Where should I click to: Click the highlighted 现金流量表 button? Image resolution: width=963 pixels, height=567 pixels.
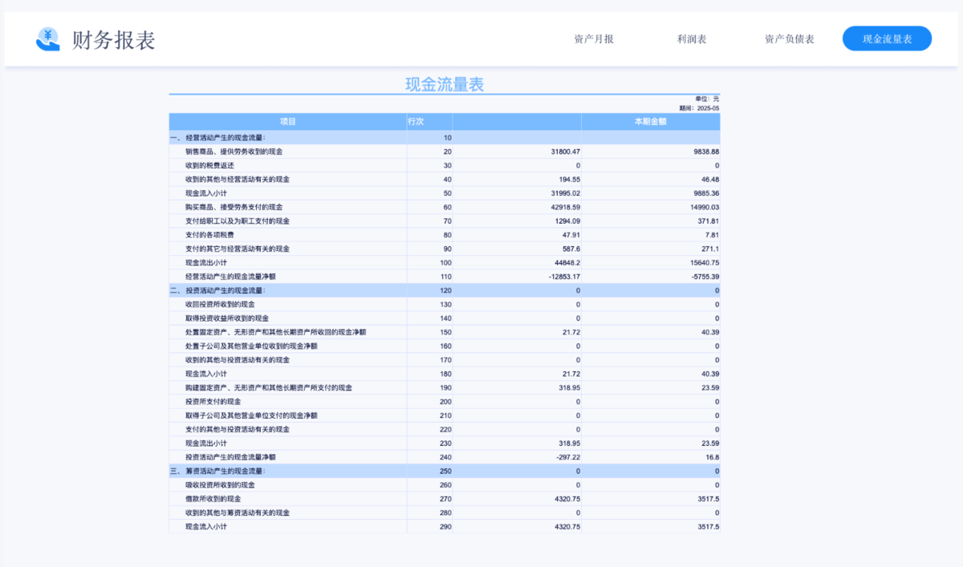tap(887, 38)
